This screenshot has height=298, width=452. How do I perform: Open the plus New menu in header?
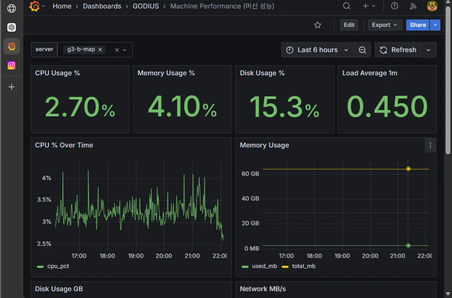pos(369,6)
